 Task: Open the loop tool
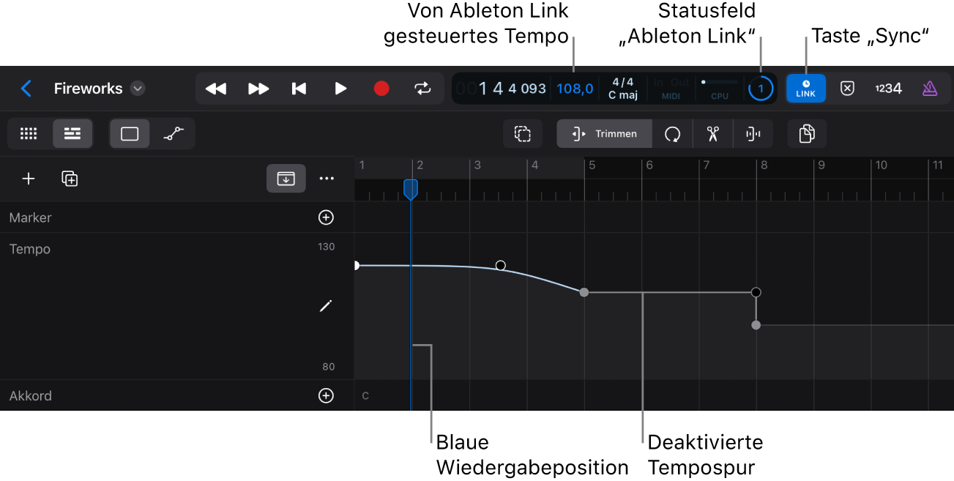click(x=672, y=133)
